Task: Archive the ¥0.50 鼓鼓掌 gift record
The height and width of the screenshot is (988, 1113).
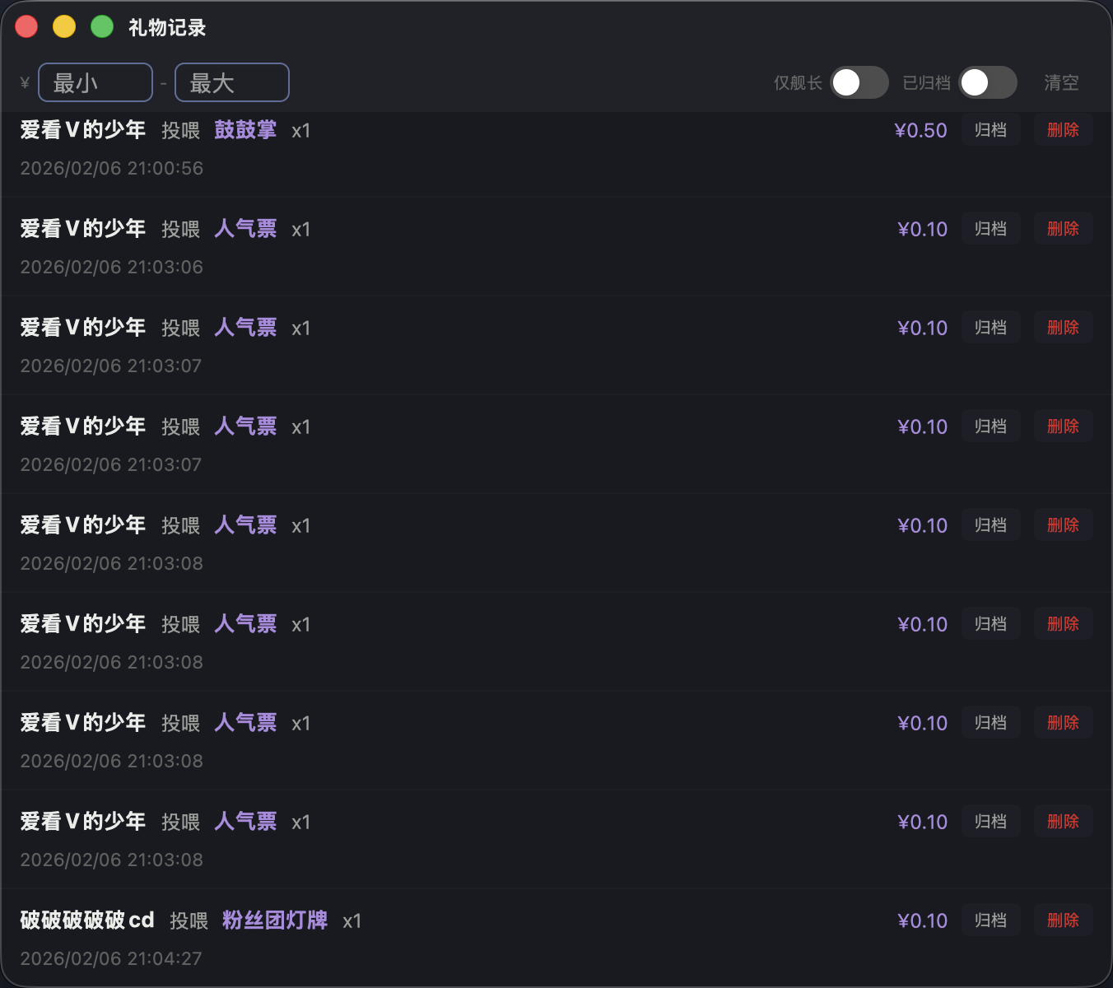Action: [990, 129]
